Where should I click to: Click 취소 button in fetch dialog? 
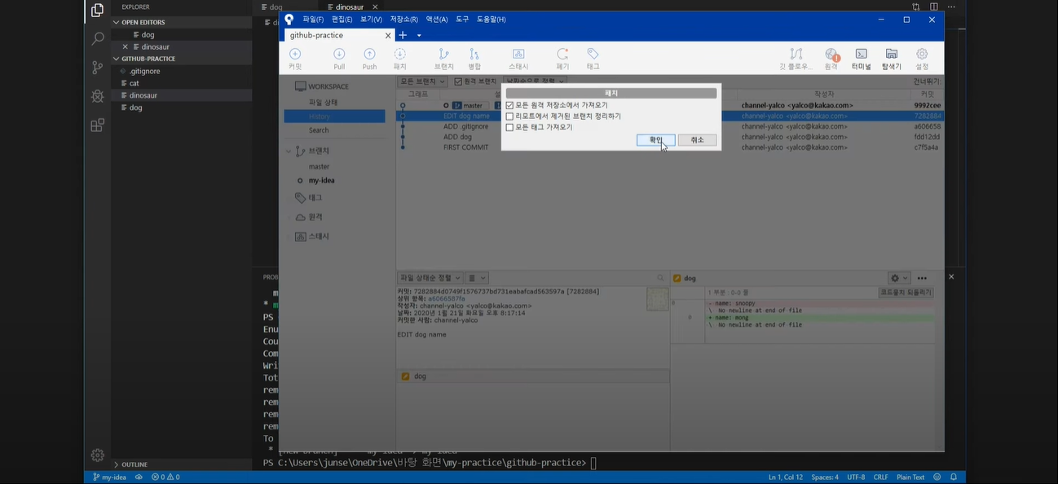click(x=698, y=140)
